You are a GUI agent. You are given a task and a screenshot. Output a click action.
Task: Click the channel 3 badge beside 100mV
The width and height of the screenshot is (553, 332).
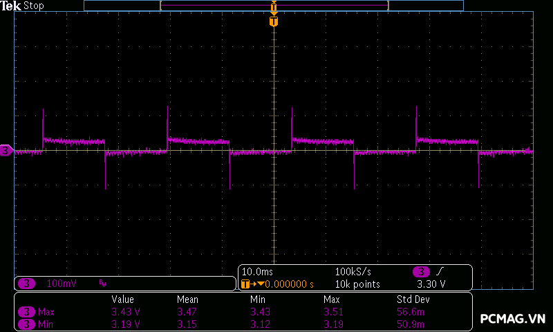point(26,284)
